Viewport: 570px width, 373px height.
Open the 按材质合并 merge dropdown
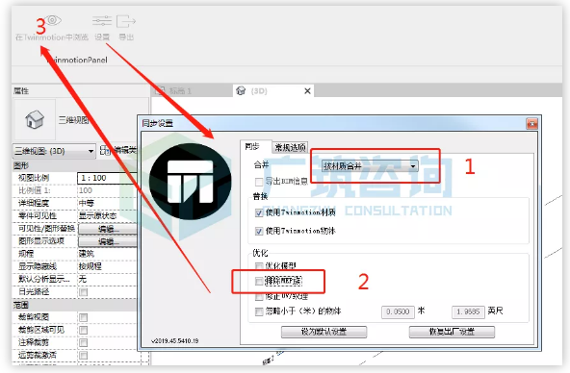pyautogui.click(x=370, y=166)
